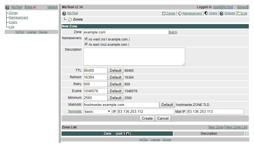Uncheck the ns west nameserver checkbox
Image resolution: width=254 pixels, height=147 pixels.
86,39
